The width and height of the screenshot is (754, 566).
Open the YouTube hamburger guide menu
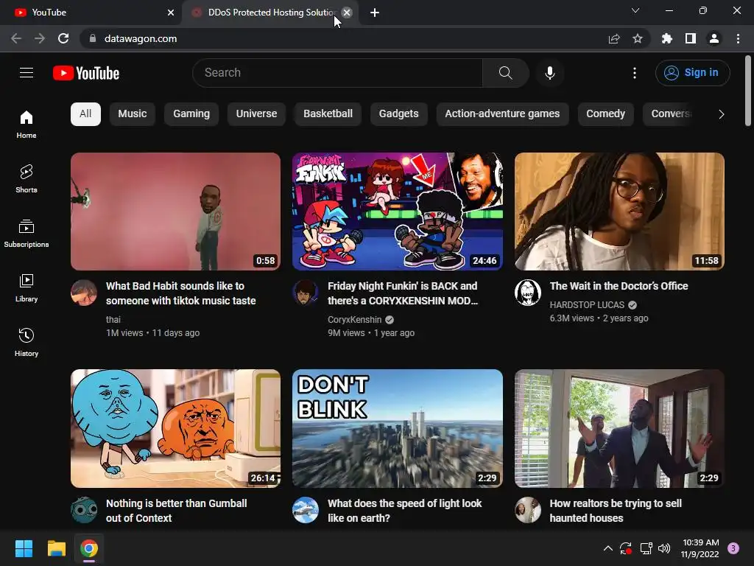point(27,73)
